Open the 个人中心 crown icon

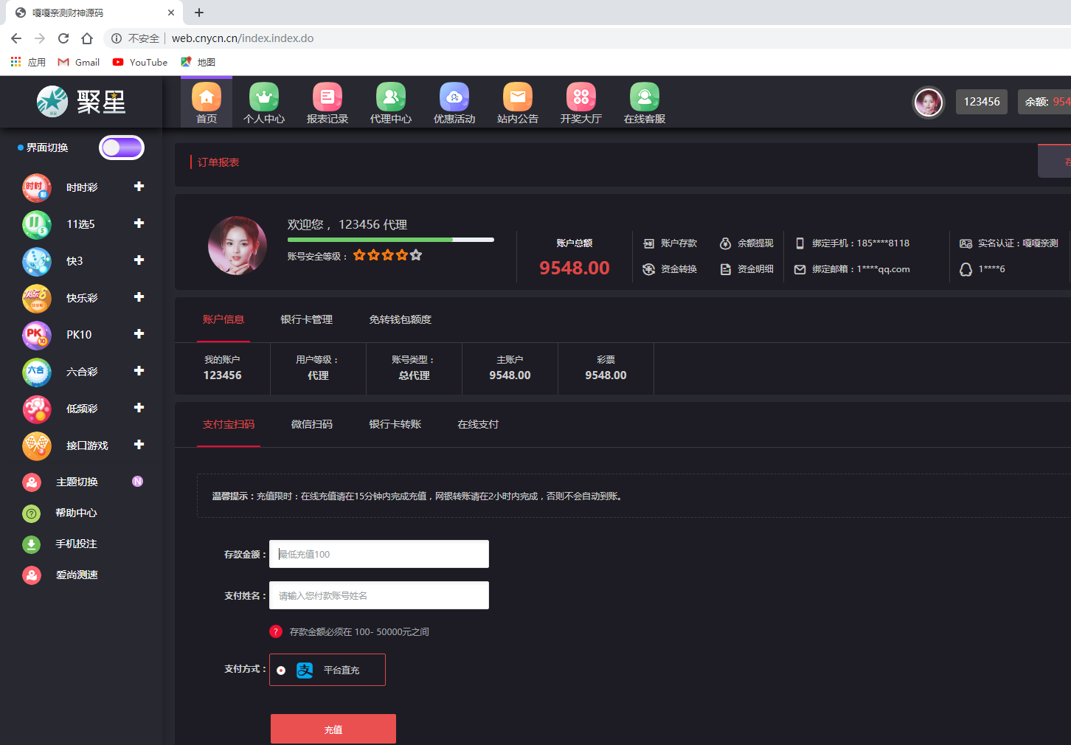click(264, 97)
